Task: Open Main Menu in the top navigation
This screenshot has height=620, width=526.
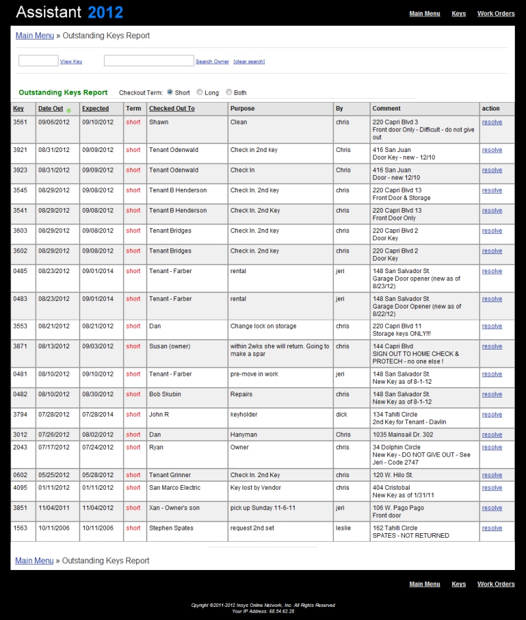Action: pos(425,13)
